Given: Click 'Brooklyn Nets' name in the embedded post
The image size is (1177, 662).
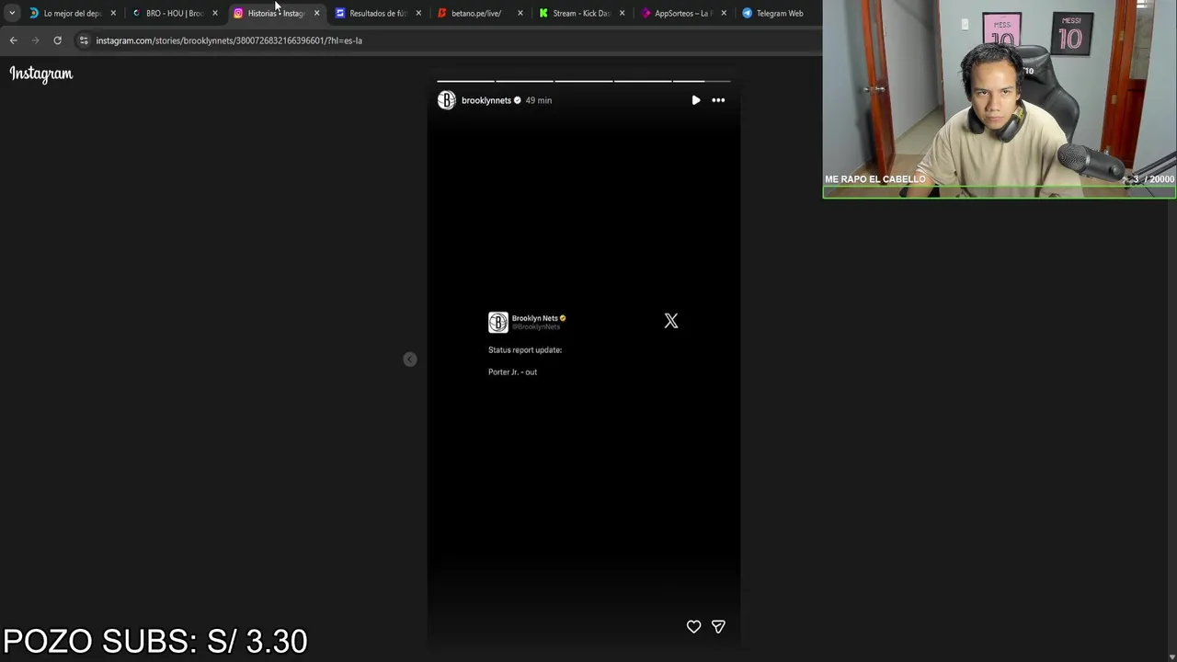Looking at the screenshot, I should pos(534,318).
